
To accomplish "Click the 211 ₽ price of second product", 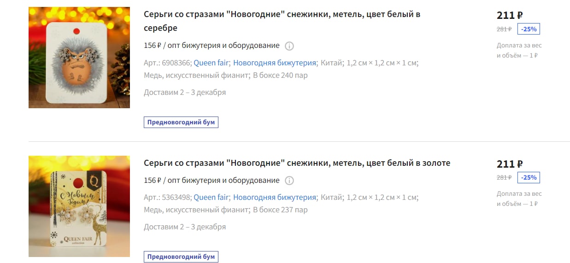I will coord(510,164).
